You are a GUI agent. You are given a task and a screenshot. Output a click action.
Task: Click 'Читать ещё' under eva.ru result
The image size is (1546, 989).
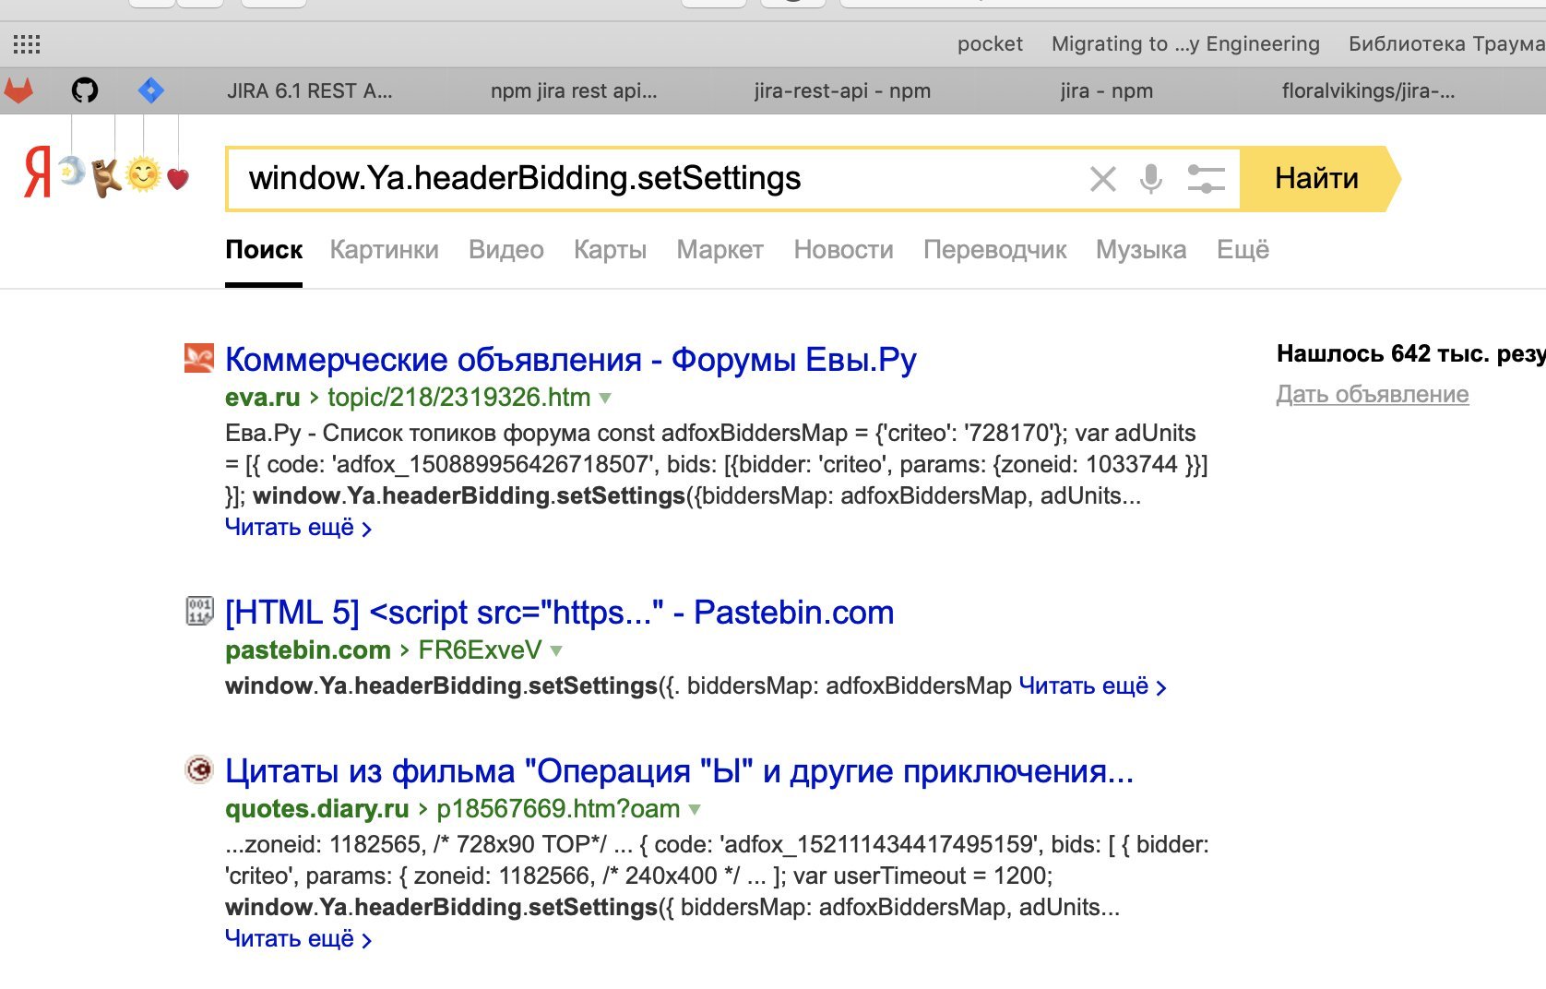point(298,528)
